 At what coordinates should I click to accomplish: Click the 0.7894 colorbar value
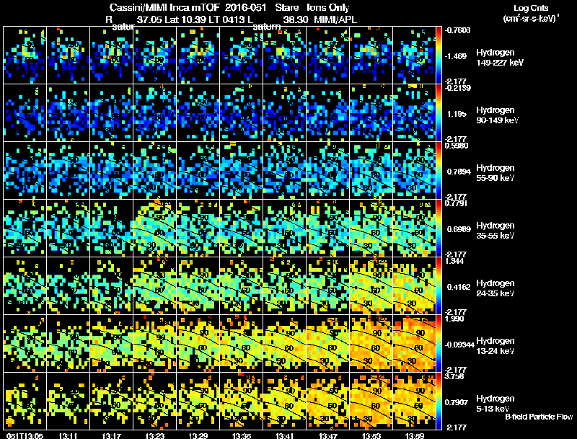(459, 172)
